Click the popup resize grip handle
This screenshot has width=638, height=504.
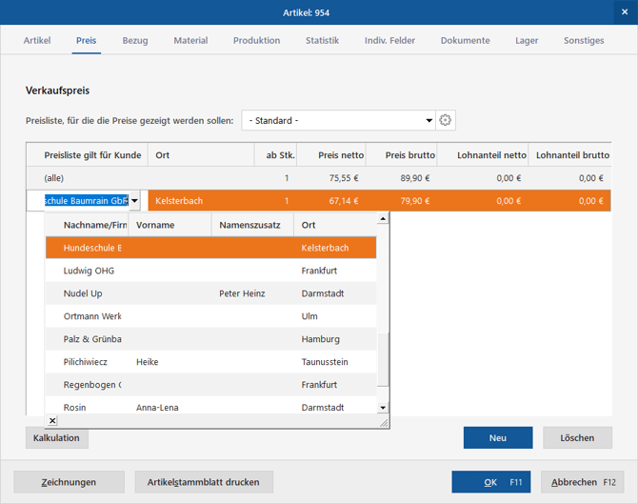384,423
